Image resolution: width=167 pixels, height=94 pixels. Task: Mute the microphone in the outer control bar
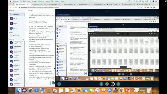tap(101, 84)
